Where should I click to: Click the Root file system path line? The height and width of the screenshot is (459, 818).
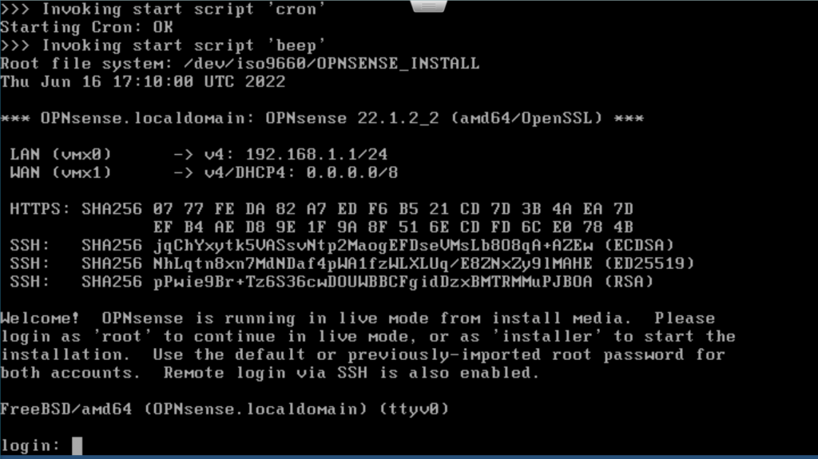coord(240,64)
